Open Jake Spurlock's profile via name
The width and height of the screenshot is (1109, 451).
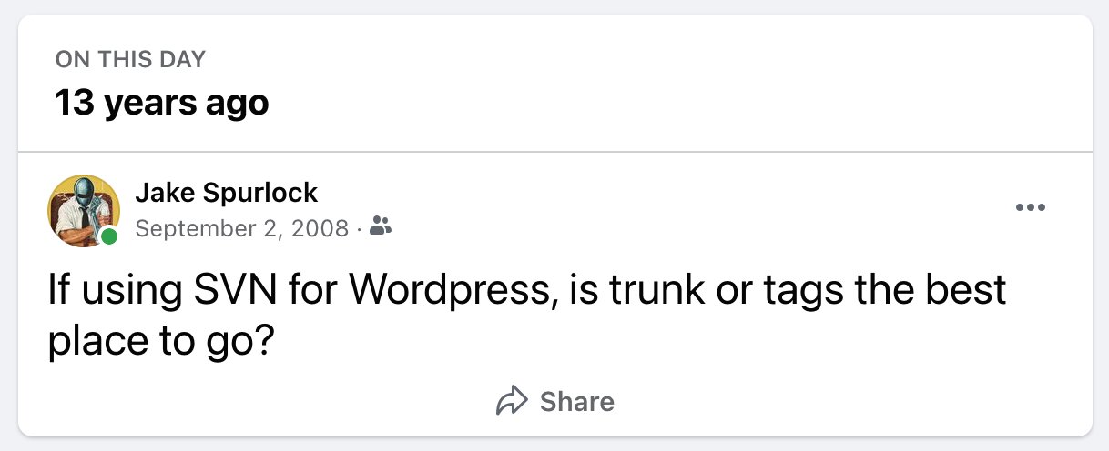[226, 193]
